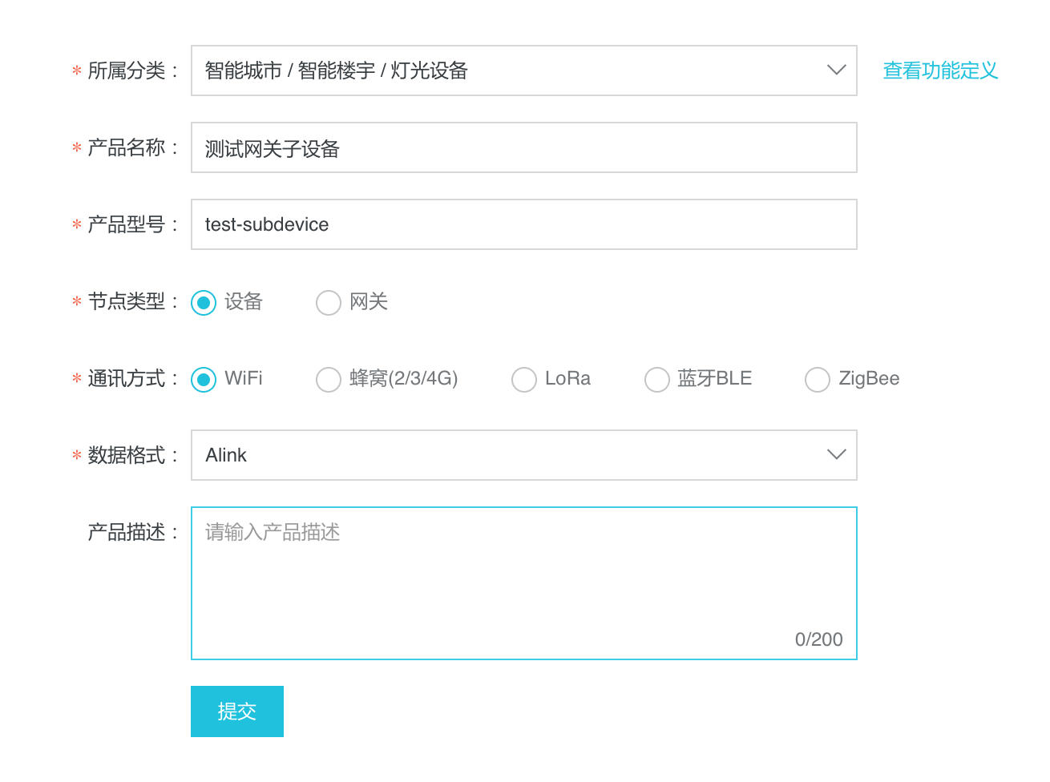Screen dimensions: 1050x782
Task: Choose ZigBee communication method
Action: [x=818, y=379]
